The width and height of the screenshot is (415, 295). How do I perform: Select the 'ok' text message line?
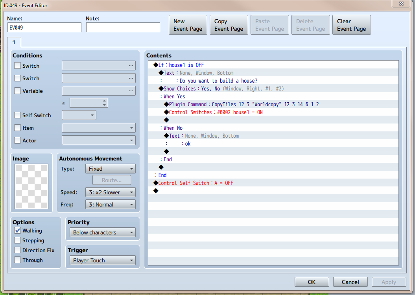pos(273,144)
